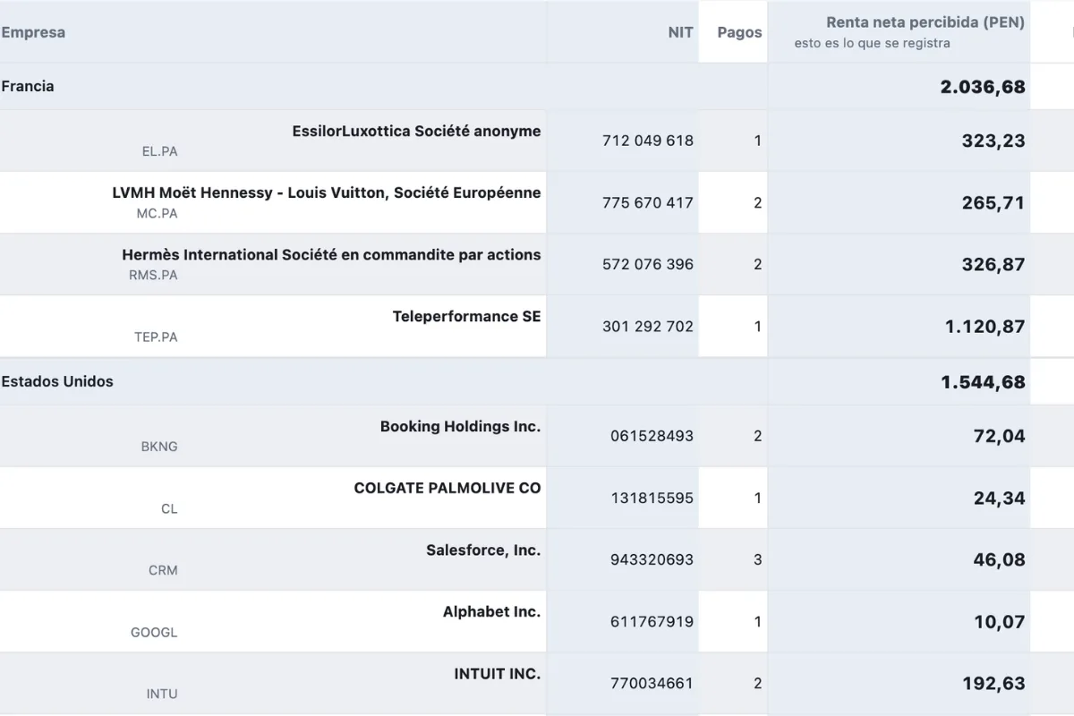Click the amount 1.120,87

coord(985,327)
